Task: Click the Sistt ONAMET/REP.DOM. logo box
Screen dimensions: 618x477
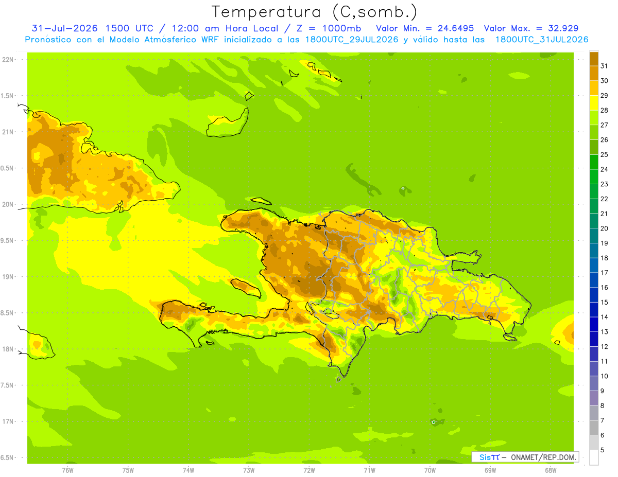Action: coord(525,457)
